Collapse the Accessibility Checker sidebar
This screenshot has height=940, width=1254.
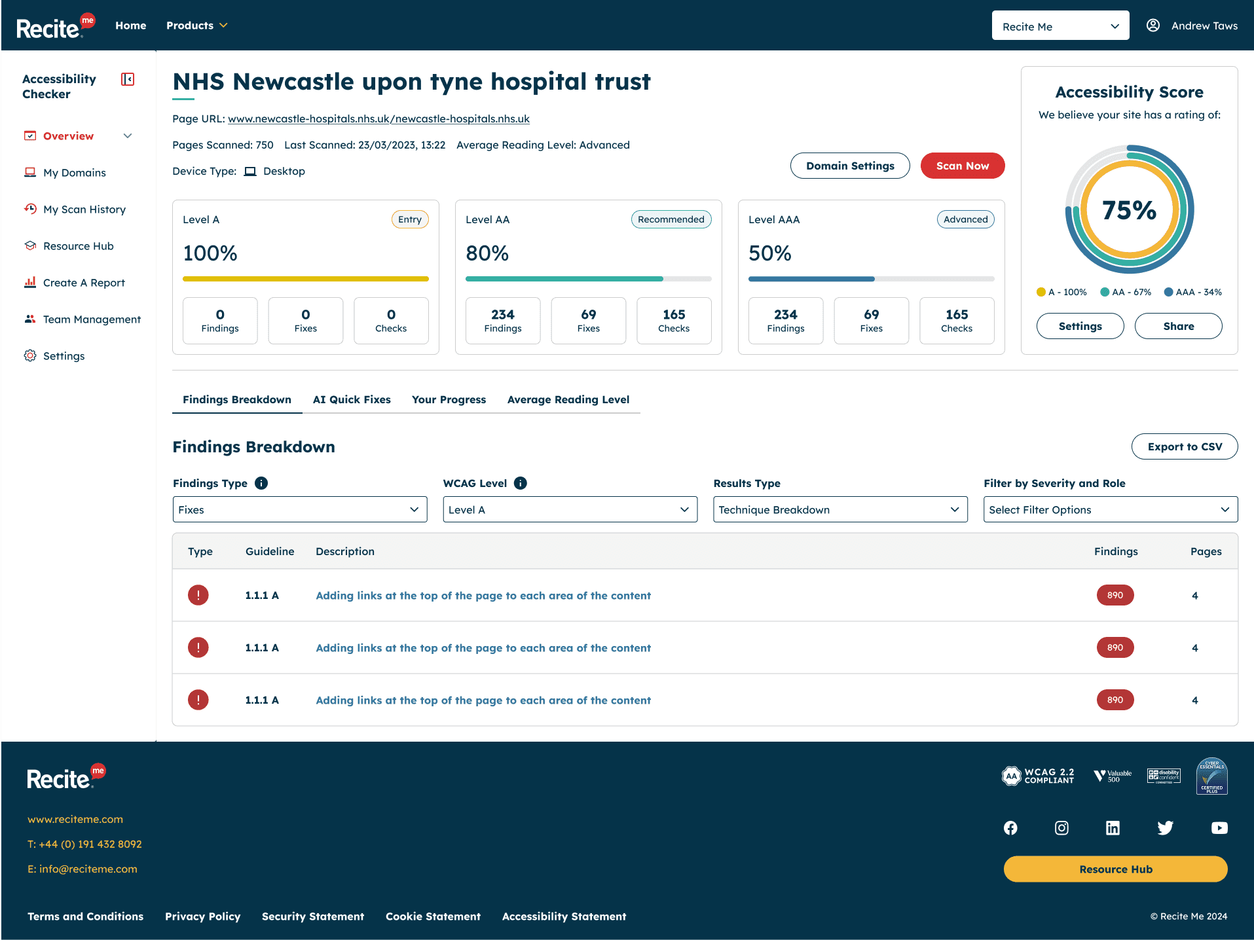pos(128,79)
